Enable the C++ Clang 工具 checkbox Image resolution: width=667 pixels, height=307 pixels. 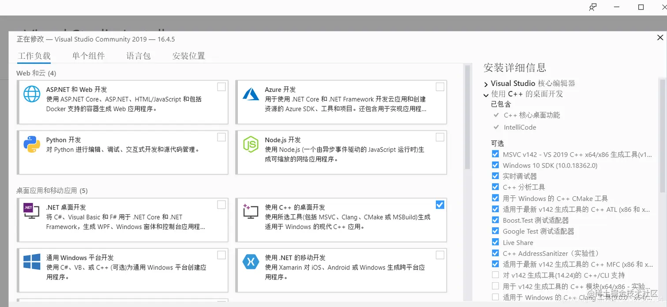[495, 297]
